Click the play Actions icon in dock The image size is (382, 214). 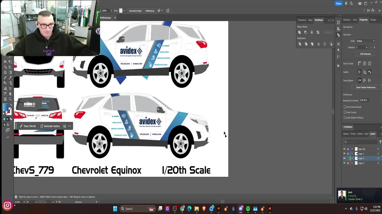pyautogui.click(x=338, y=66)
